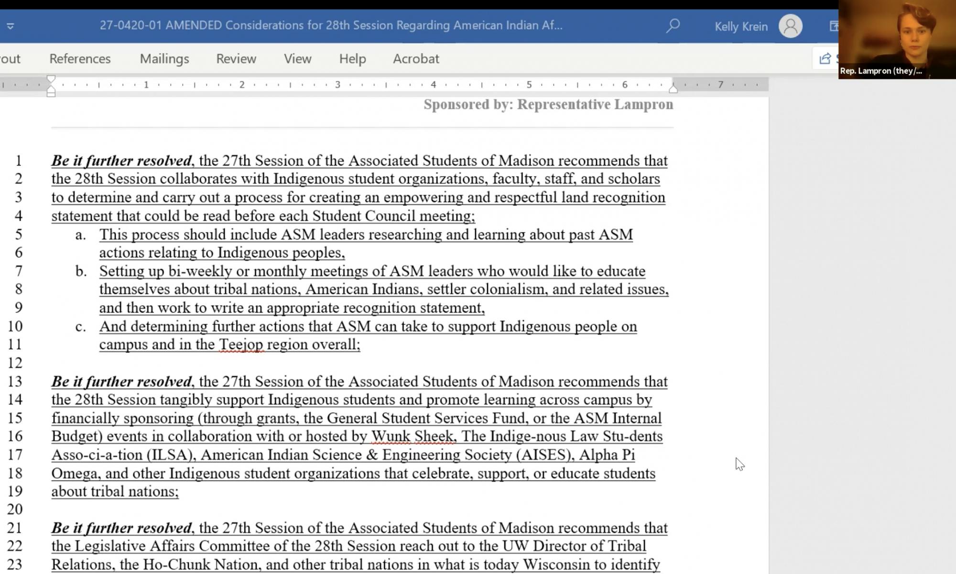
Task: Open the Review ribbon tab
Action: coord(236,58)
